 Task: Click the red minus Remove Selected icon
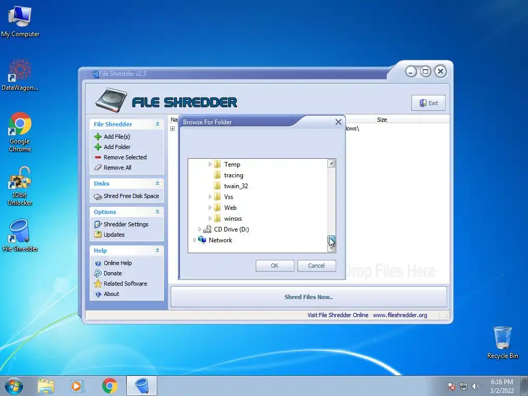tap(98, 157)
